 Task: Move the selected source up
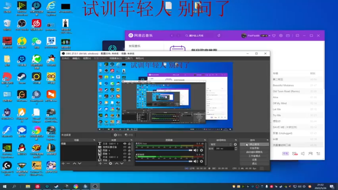[x=117, y=163]
